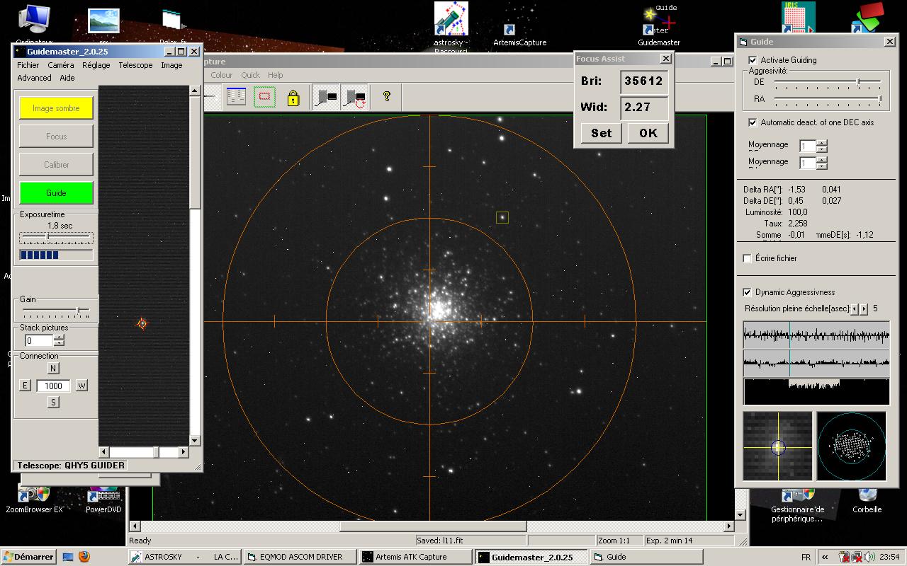Click the green Guide button

56,193
